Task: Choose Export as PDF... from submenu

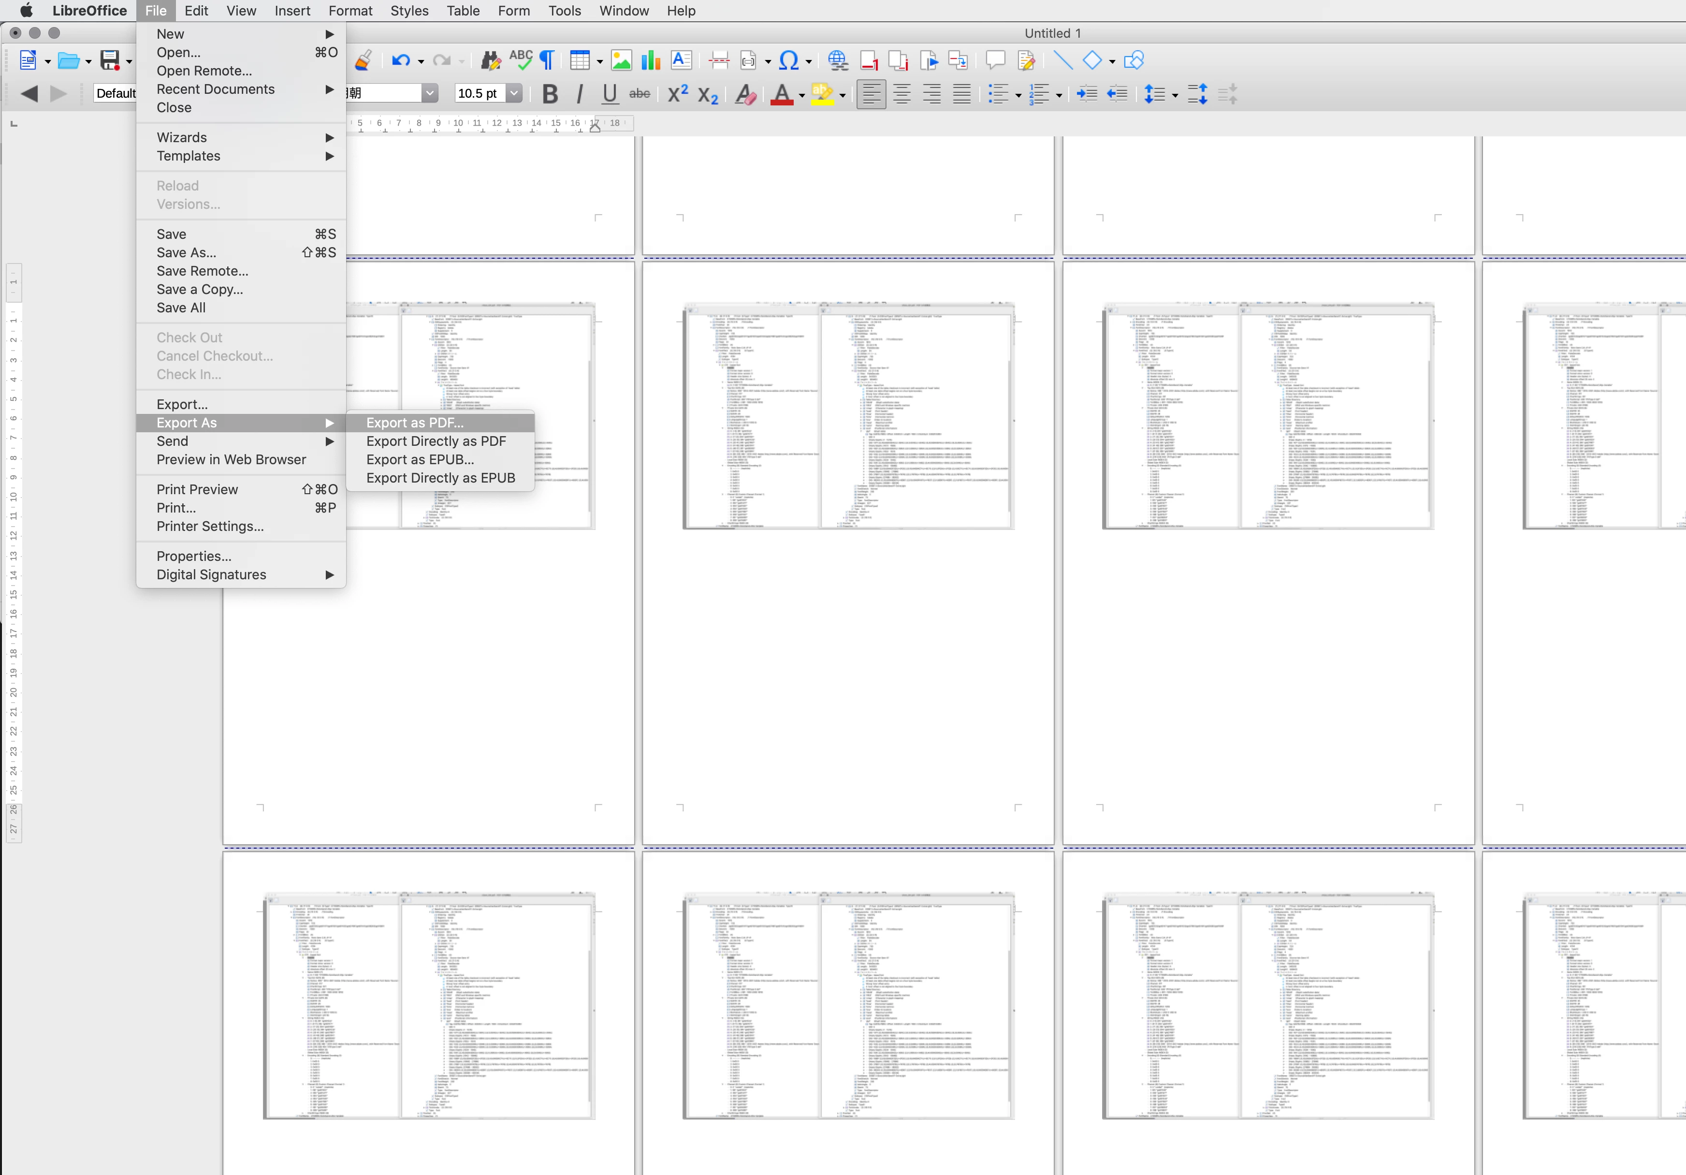Action: (x=415, y=422)
